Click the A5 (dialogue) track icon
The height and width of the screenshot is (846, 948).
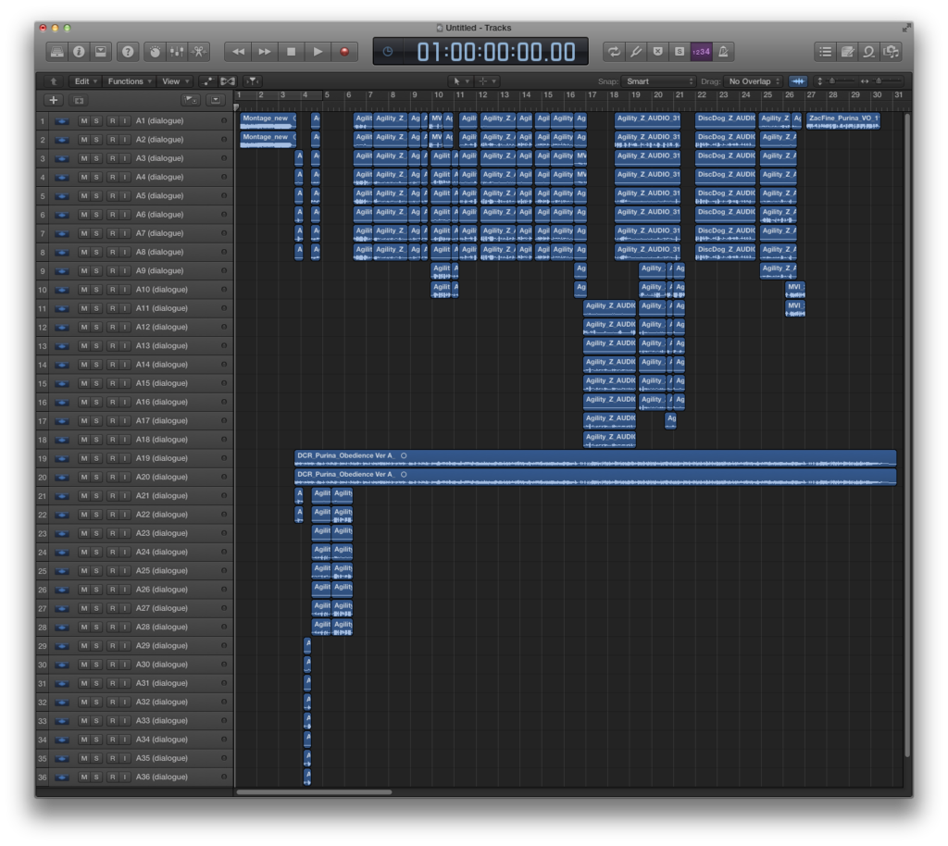[62, 196]
